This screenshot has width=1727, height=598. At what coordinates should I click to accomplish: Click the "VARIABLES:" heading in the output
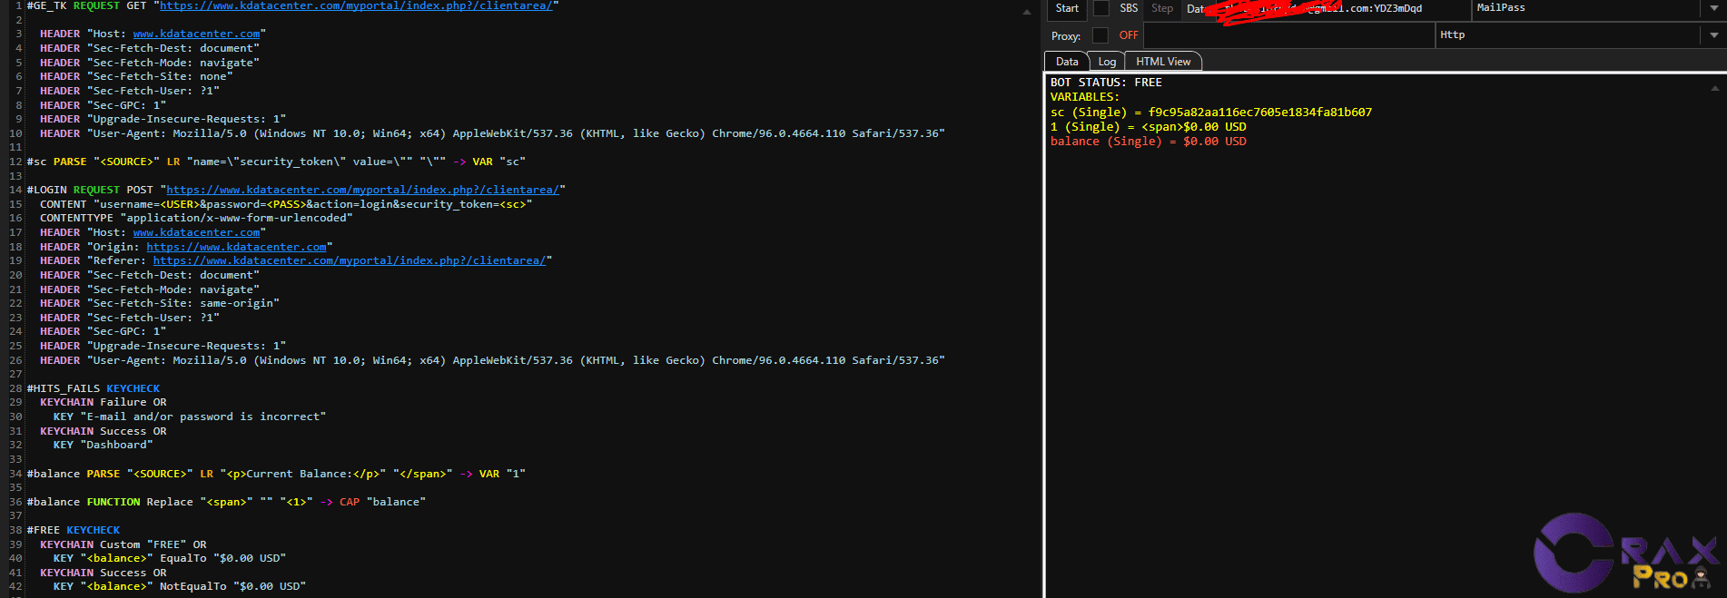click(1085, 97)
